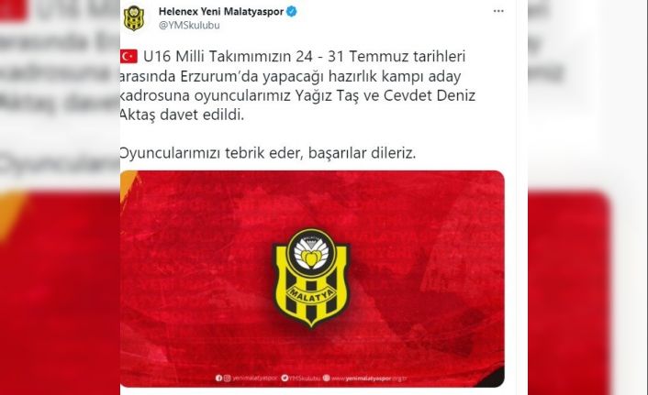Click the Instagram icon in image footer
The height and width of the screenshot is (395, 648).
[227, 378]
